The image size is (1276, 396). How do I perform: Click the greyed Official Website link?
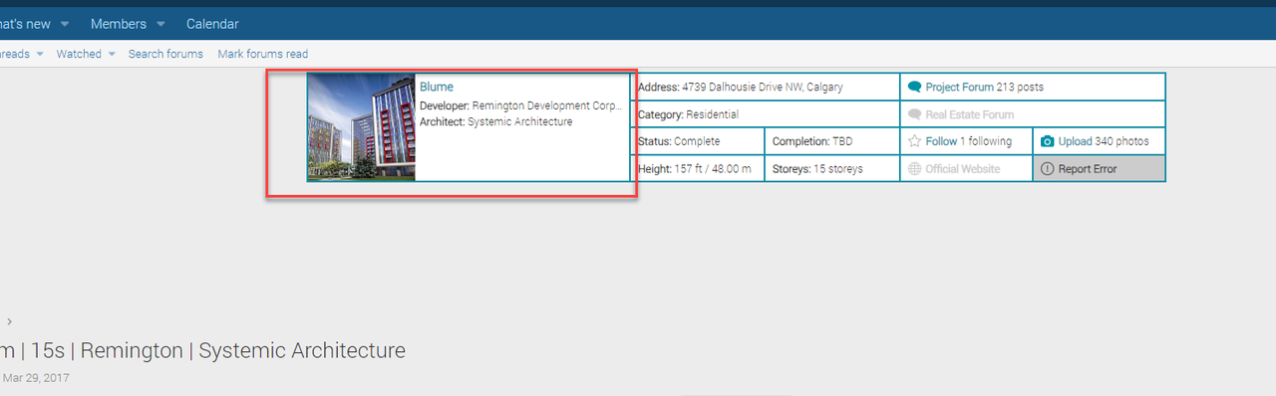point(962,169)
